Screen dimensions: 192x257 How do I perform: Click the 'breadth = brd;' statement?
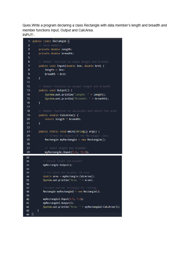(55, 74)
